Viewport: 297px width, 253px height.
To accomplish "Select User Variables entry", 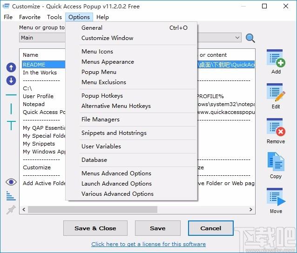I will pyautogui.click(x=131, y=146).
